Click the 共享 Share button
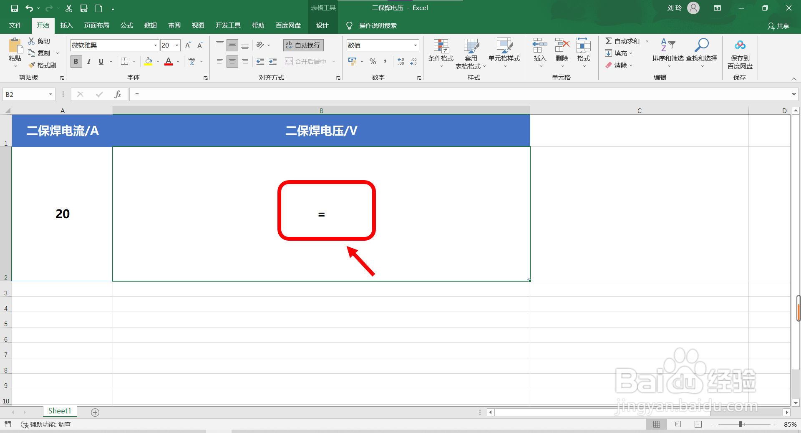 tap(778, 26)
